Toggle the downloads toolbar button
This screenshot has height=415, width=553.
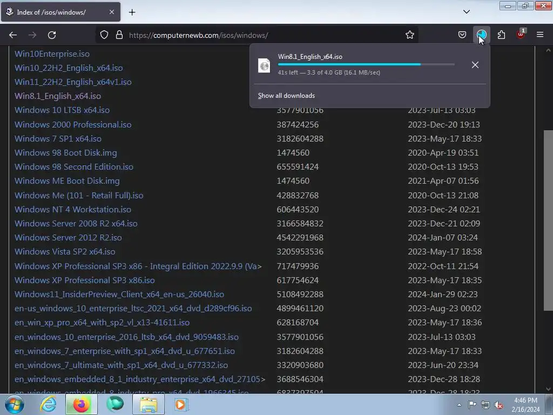coord(481,35)
